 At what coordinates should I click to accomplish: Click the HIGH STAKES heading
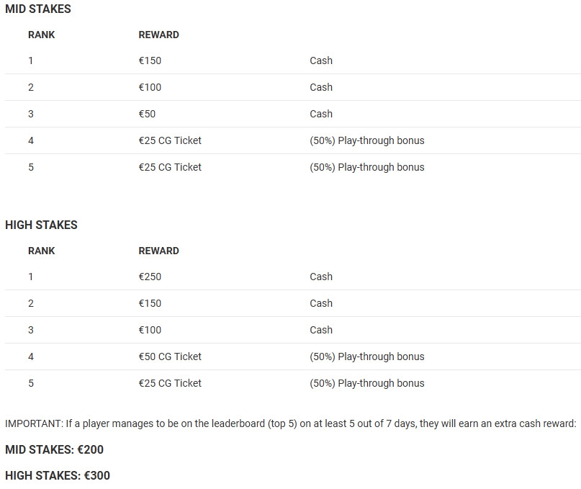pos(41,225)
